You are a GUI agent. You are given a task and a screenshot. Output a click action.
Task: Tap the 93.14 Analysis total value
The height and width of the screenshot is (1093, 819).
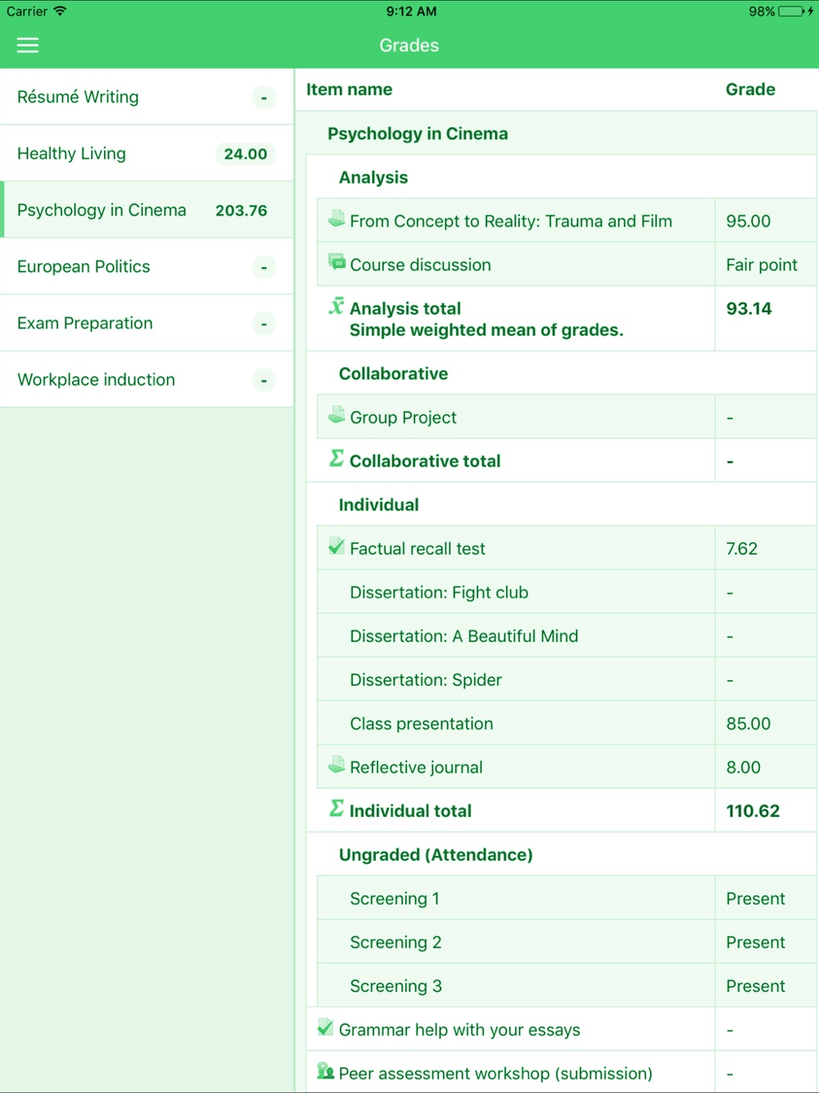749,309
